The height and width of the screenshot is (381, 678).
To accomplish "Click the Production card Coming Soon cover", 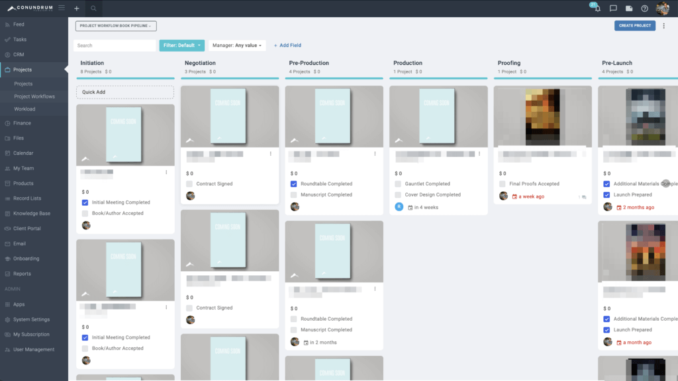I will [x=437, y=116].
